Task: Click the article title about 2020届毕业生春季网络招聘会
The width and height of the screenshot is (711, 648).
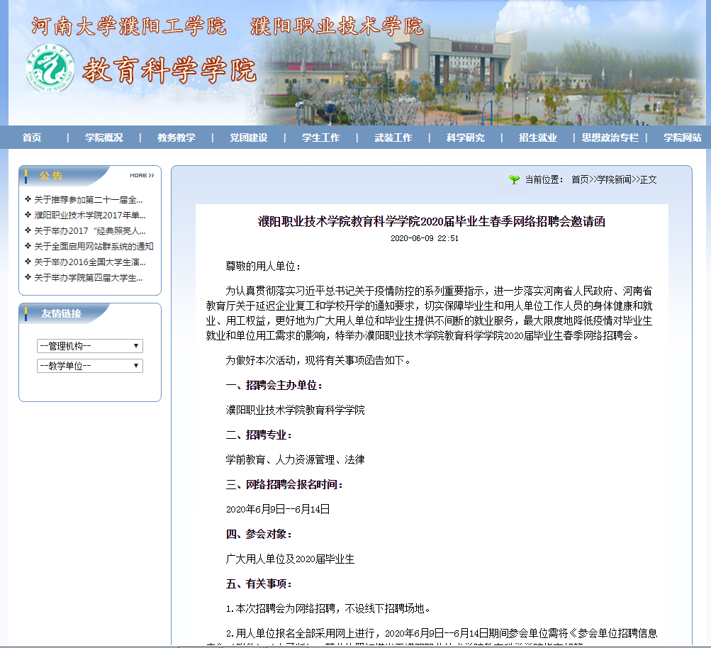Action: point(432,221)
